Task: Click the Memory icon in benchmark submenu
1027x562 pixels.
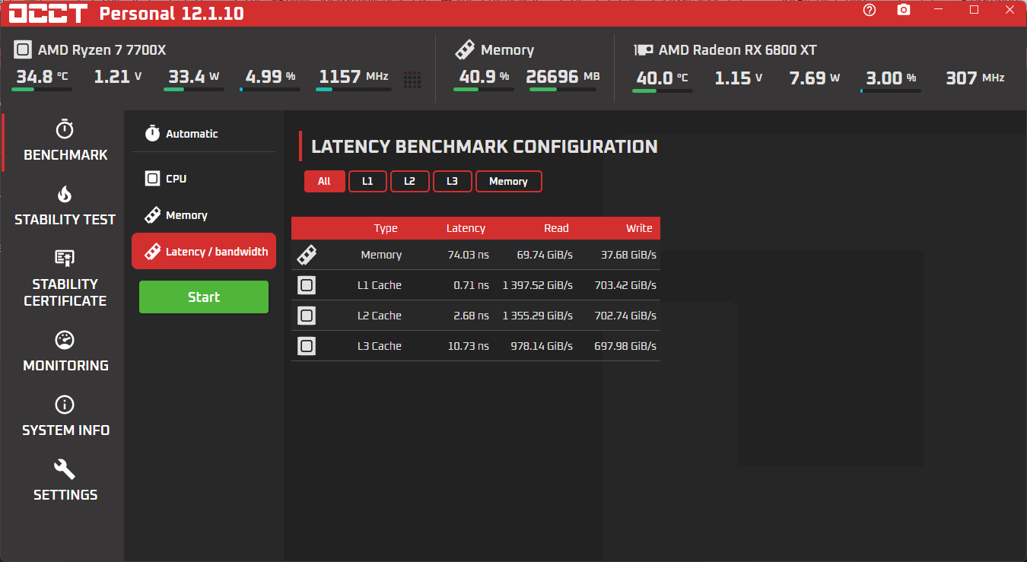Action: [x=152, y=215]
